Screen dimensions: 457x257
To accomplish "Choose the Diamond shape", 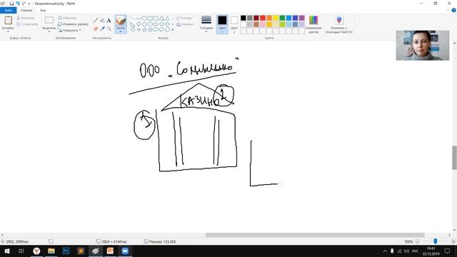I will tap(139, 24).
